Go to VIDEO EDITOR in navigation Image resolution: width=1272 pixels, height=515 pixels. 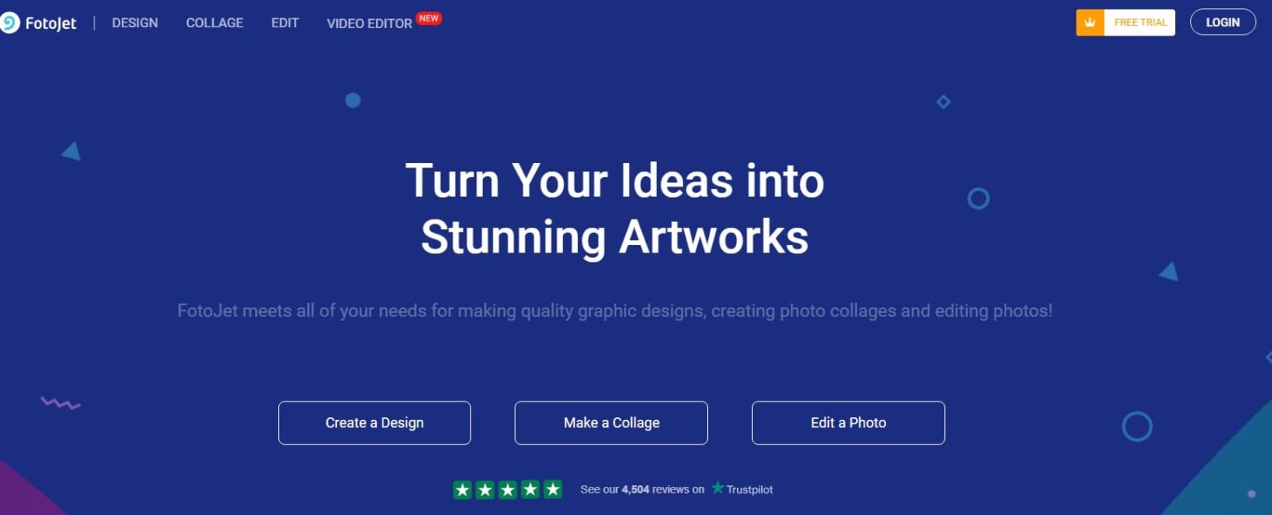coord(369,24)
